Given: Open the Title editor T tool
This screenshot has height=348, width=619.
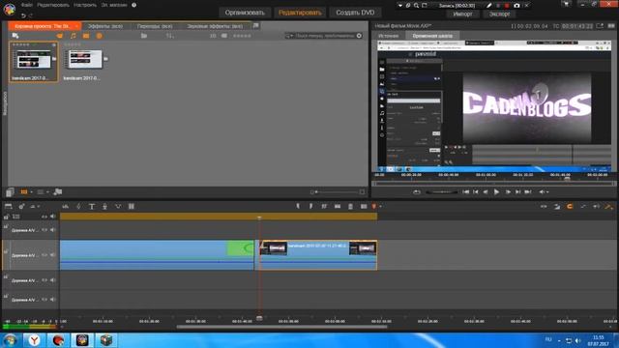Looking at the screenshot, I should (x=92, y=206).
